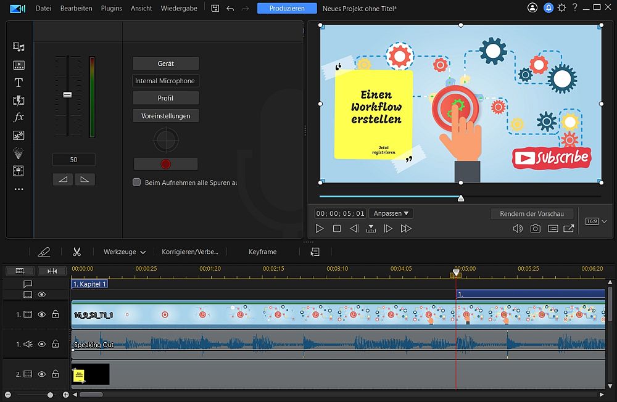
Task: Click fit timeline view icon
Action: pyautogui.click(x=52, y=271)
